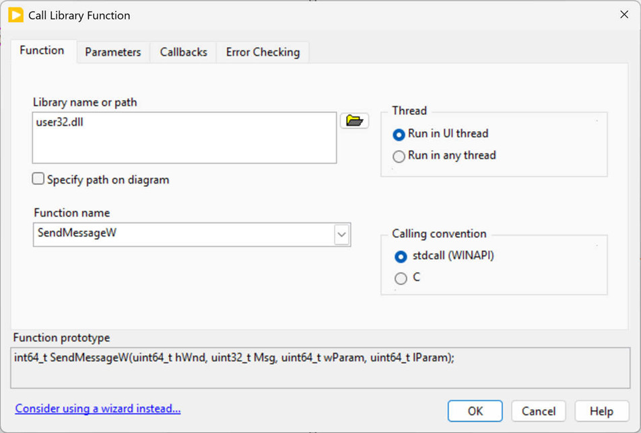Open the Callbacks tab

click(182, 52)
